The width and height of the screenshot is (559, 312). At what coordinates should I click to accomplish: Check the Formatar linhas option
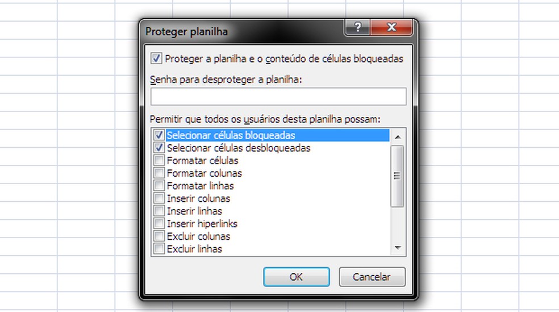159,186
